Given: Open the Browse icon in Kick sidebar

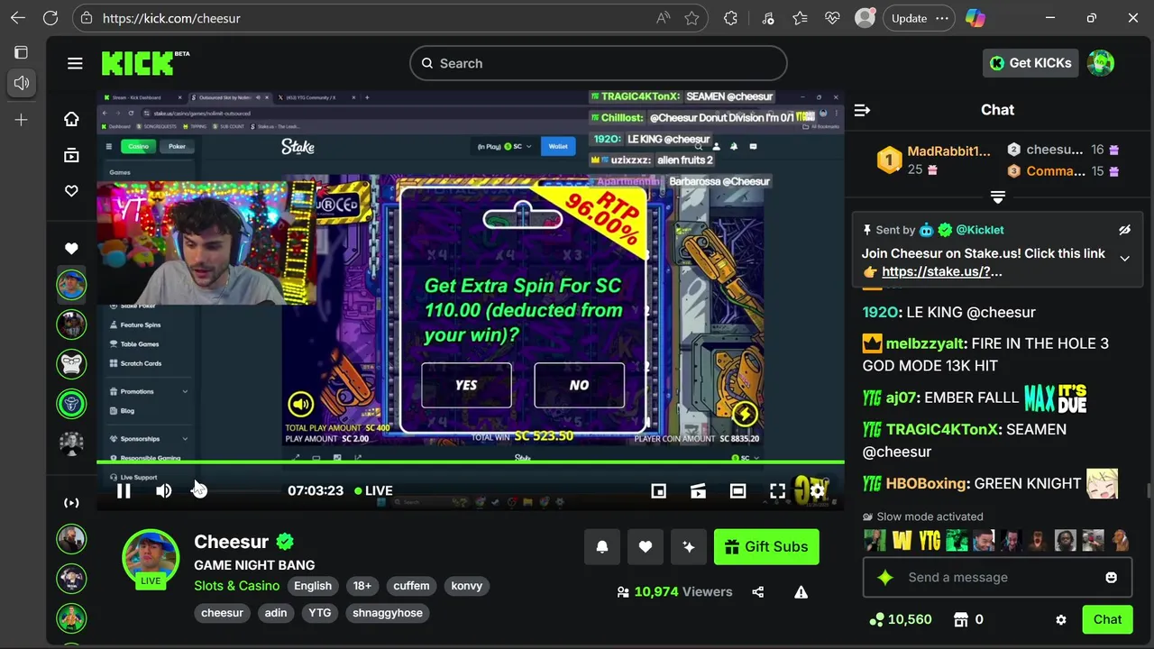Looking at the screenshot, I should click(x=71, y=155).
